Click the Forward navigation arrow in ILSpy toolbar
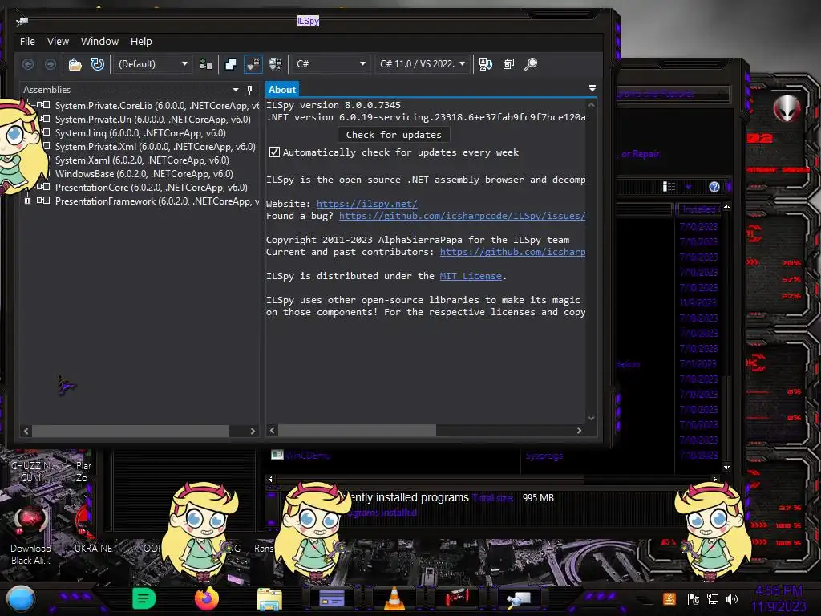Screen dimensions: 821x616 51,64
